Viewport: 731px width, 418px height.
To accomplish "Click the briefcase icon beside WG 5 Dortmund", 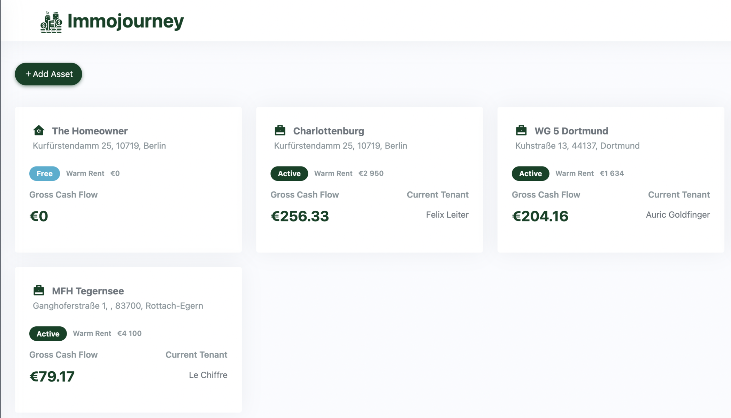I will (521, 130).
